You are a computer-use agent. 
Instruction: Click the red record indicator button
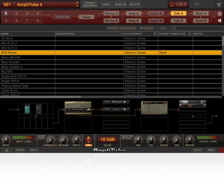(221, 150)
